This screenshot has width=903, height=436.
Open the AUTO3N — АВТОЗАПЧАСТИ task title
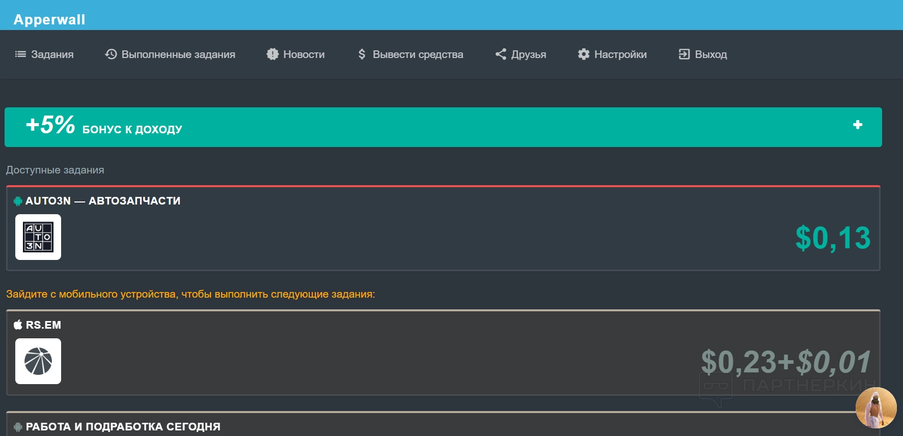(x=103, y=201)
